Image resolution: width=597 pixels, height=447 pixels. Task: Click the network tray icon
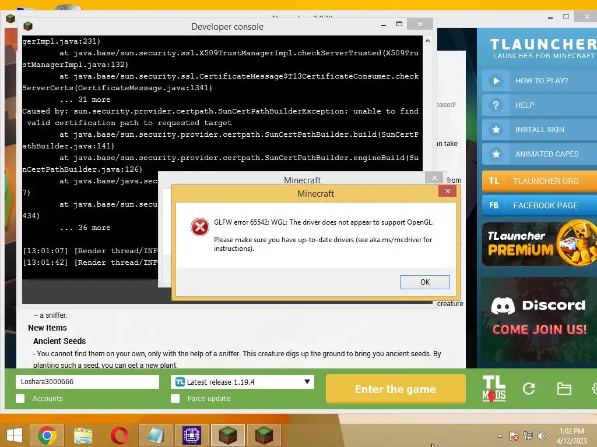pos(528,436)
